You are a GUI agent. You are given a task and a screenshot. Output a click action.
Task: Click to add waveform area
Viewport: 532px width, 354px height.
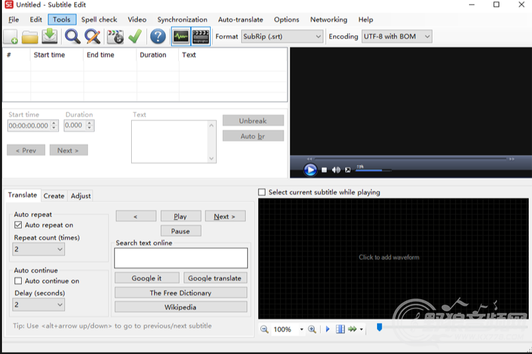point(394,258)
